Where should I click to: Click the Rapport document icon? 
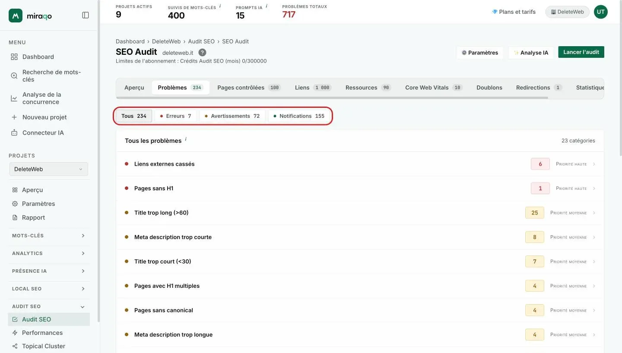click(x=15, y=217)
